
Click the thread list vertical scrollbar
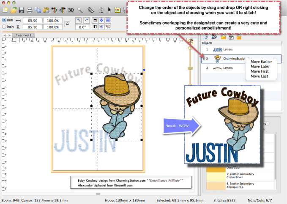[275, 156]
